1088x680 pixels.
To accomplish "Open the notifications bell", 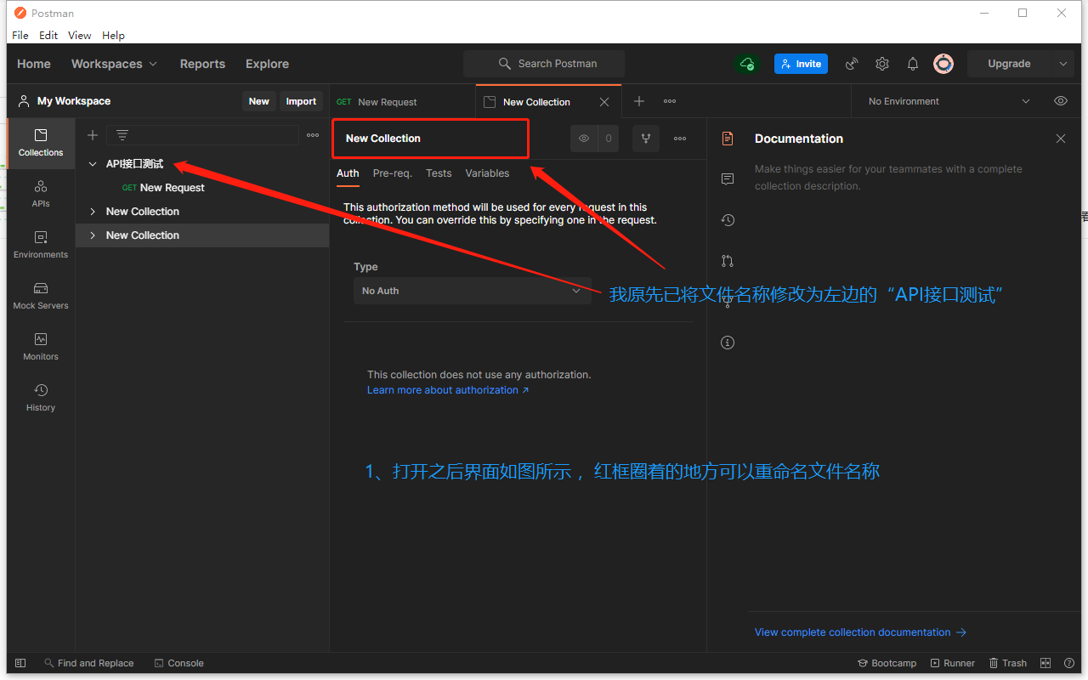I will (913, 64).
